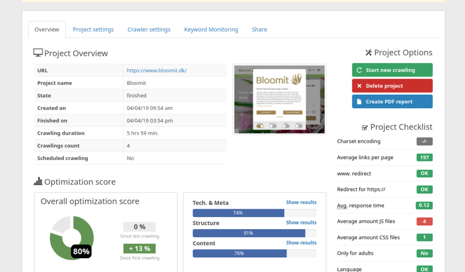Click the '-/-' badge next to Charset encoding
Image resolution: width=465 pixels, height=272 pixels.
click(x=424, y=141)
